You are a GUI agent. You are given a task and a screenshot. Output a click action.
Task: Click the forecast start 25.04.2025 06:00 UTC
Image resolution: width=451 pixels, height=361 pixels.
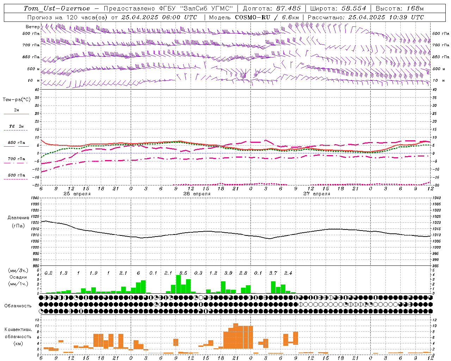(159, 17)
